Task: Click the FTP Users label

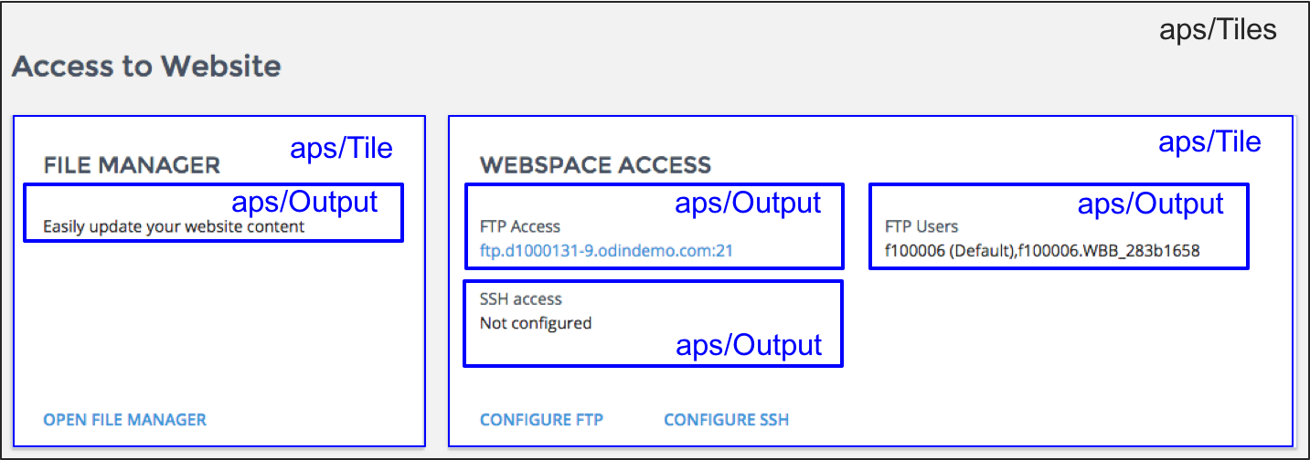Action: coord(920,226)
